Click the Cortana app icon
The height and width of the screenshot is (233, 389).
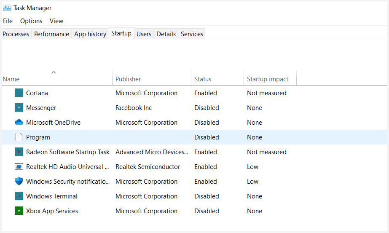point(19,93)
